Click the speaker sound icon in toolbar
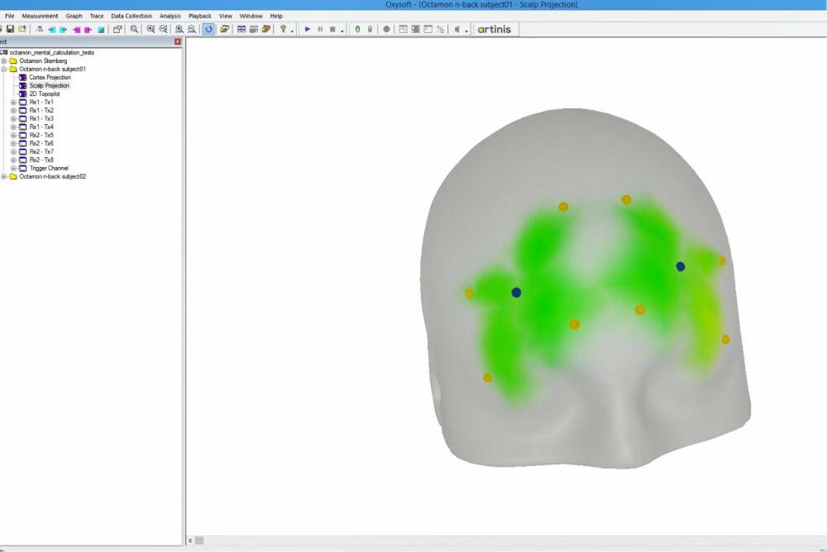827x552 pixels. tap(457, 29)
